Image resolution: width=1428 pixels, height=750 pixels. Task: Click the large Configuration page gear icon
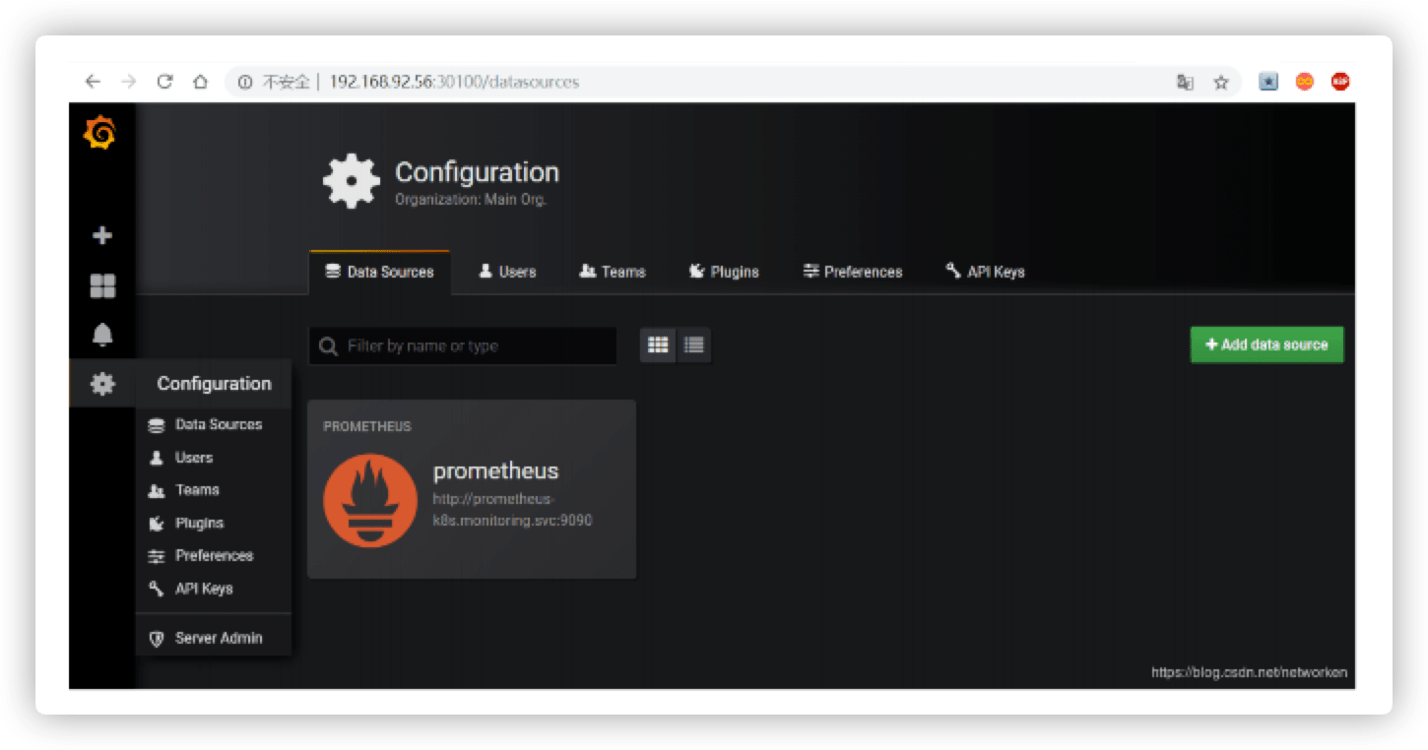click(x=352, y=181)
